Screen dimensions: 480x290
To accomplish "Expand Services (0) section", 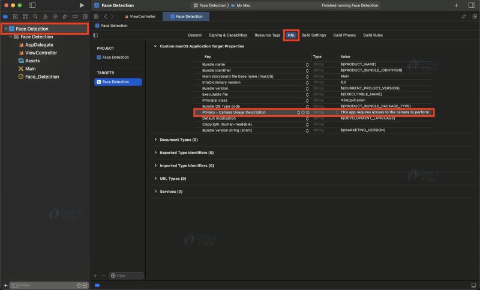I will coord(155,191).
